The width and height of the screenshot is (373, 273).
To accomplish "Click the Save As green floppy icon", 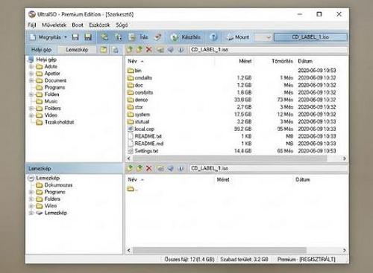I will coord(88,37).
